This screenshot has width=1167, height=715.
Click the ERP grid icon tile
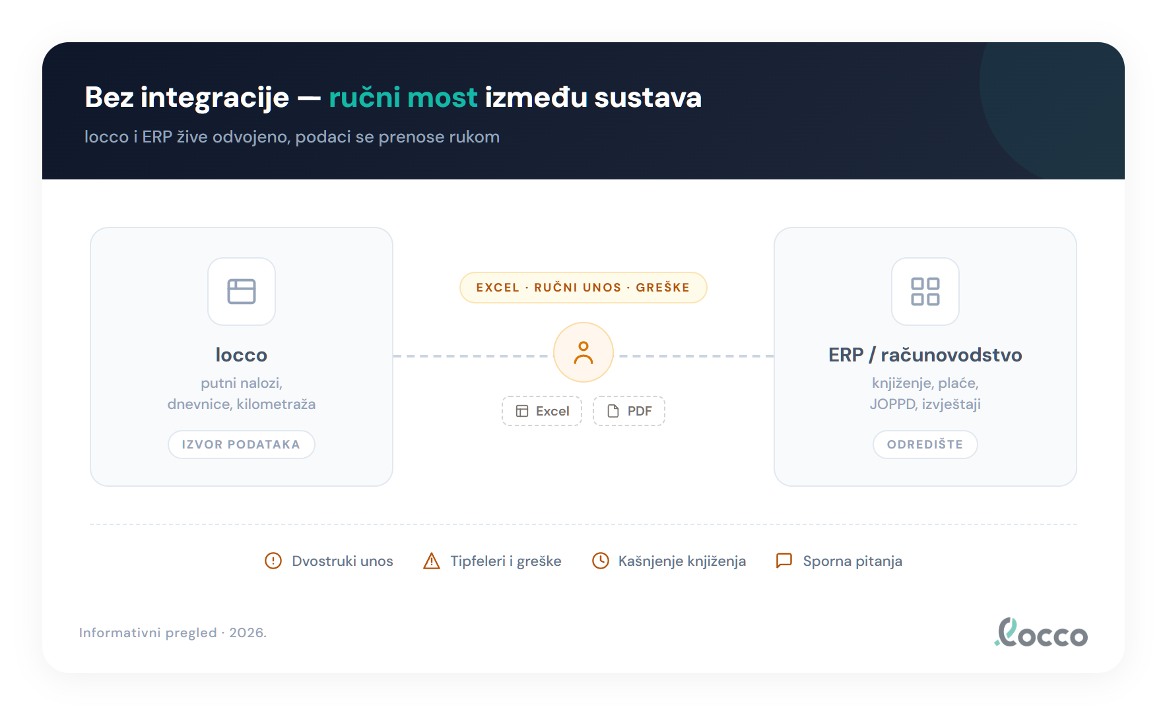click(x=925, y=292)
